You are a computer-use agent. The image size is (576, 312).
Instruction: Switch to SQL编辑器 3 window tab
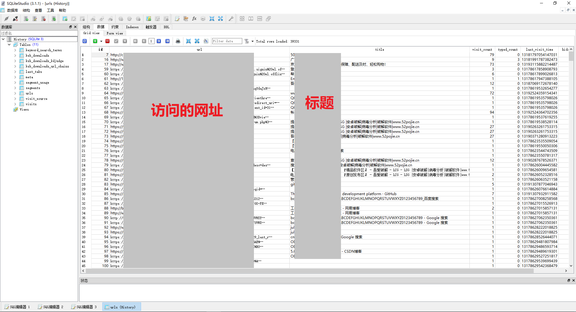coord(84,307)
